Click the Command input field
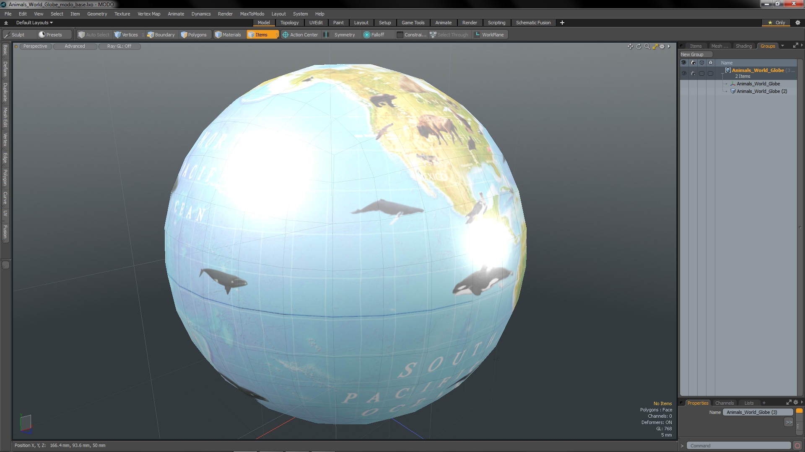The image size is (805, 452). pyautogui.click(x=738, y=446)
